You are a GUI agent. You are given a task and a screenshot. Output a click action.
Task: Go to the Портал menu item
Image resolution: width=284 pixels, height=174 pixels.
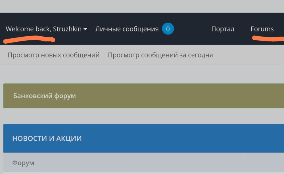[x=223, y=29]
